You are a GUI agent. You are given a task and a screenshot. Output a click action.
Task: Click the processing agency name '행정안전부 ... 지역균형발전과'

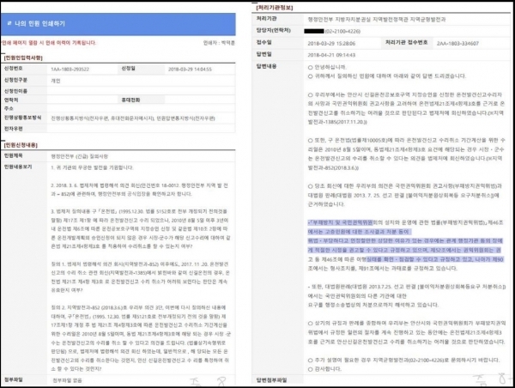tap(377, 20)
